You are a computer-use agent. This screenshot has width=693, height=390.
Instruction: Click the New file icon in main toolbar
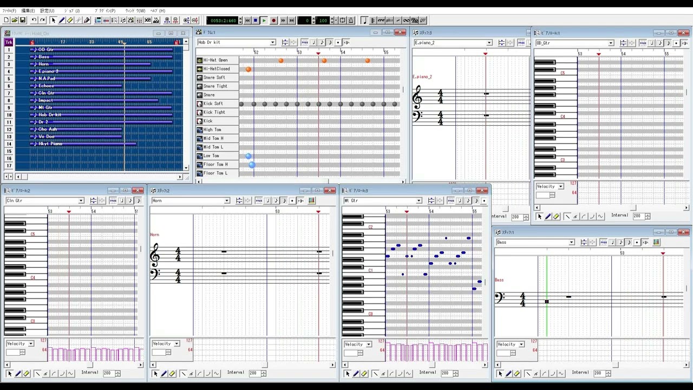6,20
